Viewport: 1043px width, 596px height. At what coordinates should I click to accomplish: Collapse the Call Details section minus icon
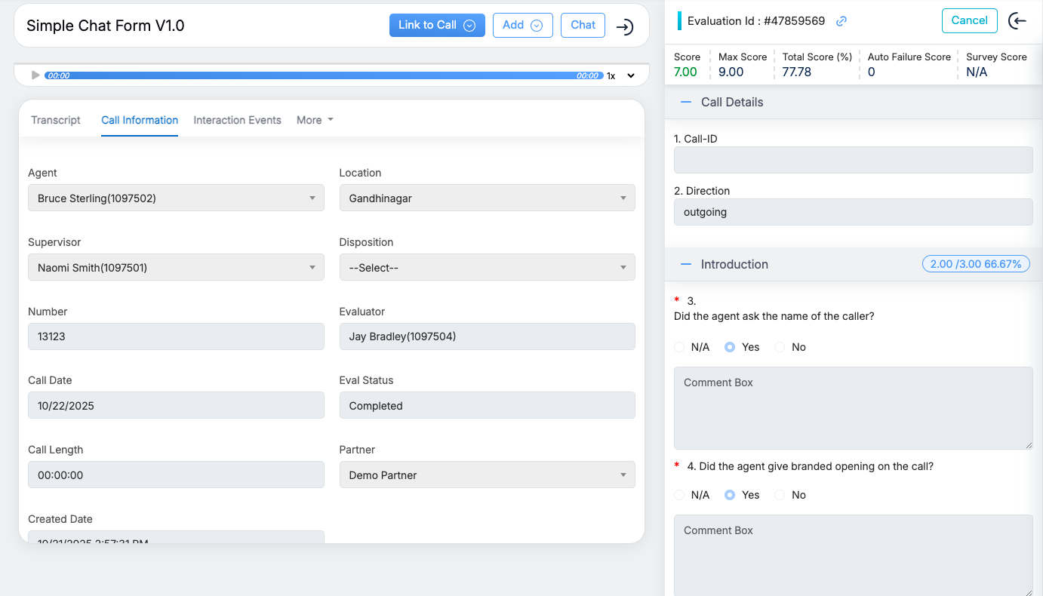point(685,102)
